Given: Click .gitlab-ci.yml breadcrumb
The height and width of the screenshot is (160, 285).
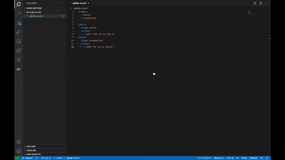Looking at the screenshot, I should tap(80, 8).
